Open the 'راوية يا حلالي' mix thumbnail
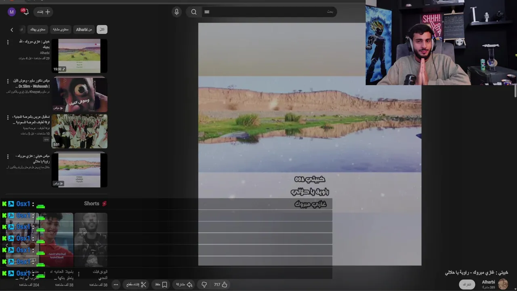Viewport: 517px width, 291px height. 80,170
